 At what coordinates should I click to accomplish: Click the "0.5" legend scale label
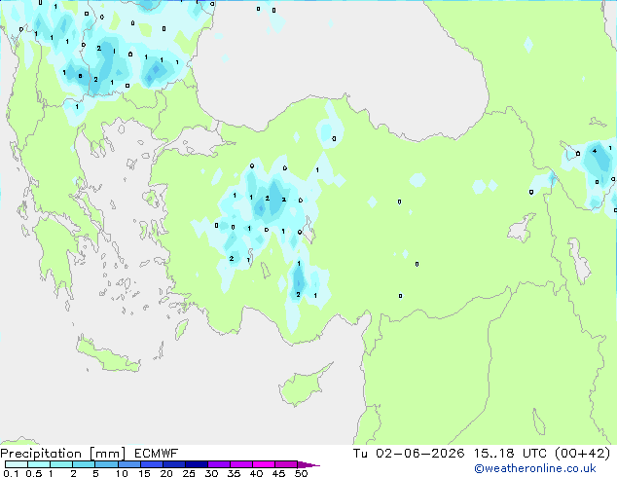[34, 473]
